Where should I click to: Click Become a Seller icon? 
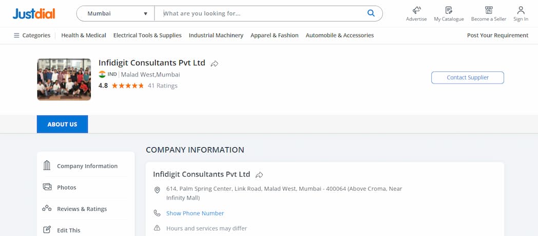489,10
